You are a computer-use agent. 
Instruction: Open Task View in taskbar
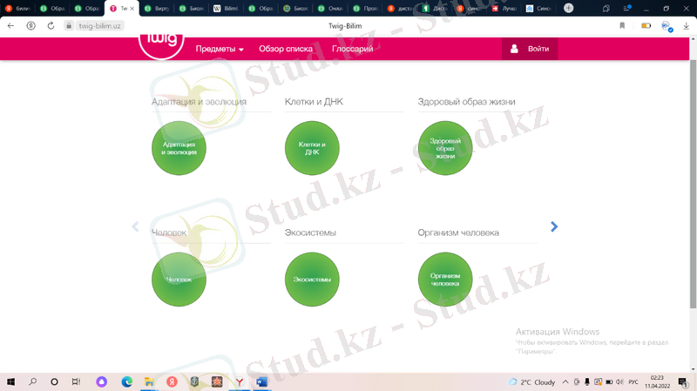[76, 381]
